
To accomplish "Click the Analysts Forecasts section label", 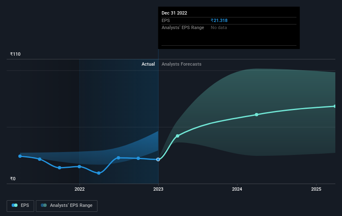I will point(182,64).
